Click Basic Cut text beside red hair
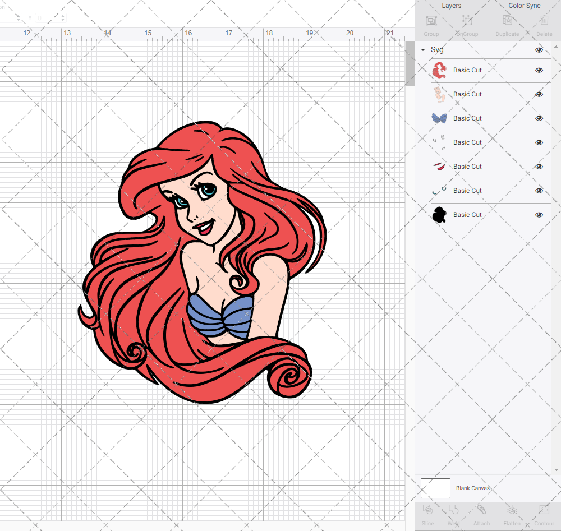Viewport: 561px width, 531px height. click(x=467, y=70)
